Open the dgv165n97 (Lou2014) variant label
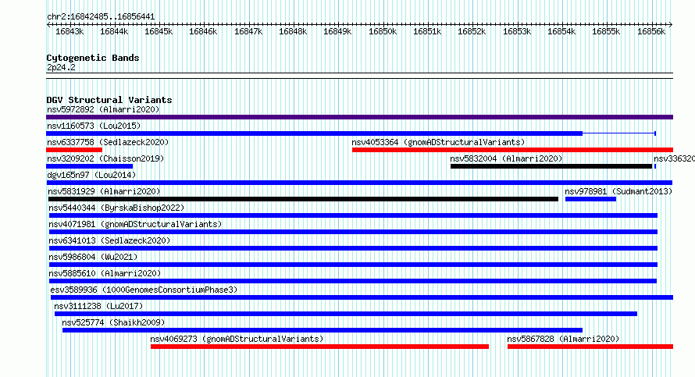 click(x=91, y=175)
